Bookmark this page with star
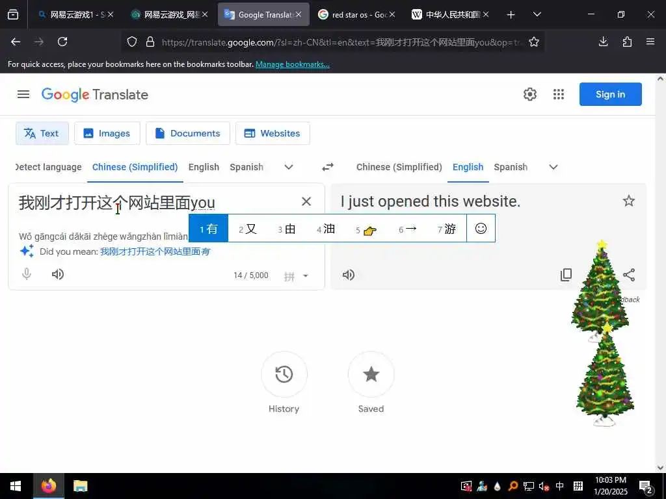This screenshot has height=499, width=666. pos(534,42)
